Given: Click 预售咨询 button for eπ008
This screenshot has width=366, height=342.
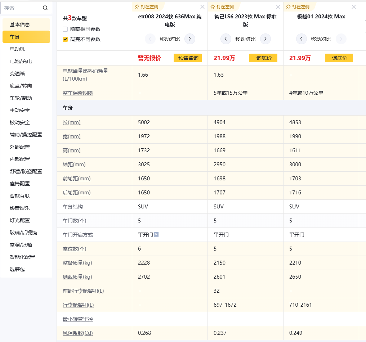Looking at the screenshot, I should tap(188, 58).
